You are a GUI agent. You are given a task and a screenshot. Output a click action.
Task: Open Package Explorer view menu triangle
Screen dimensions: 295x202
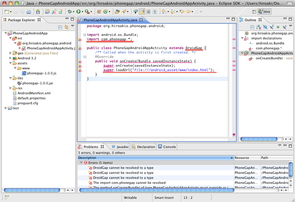tap(73, 26)
